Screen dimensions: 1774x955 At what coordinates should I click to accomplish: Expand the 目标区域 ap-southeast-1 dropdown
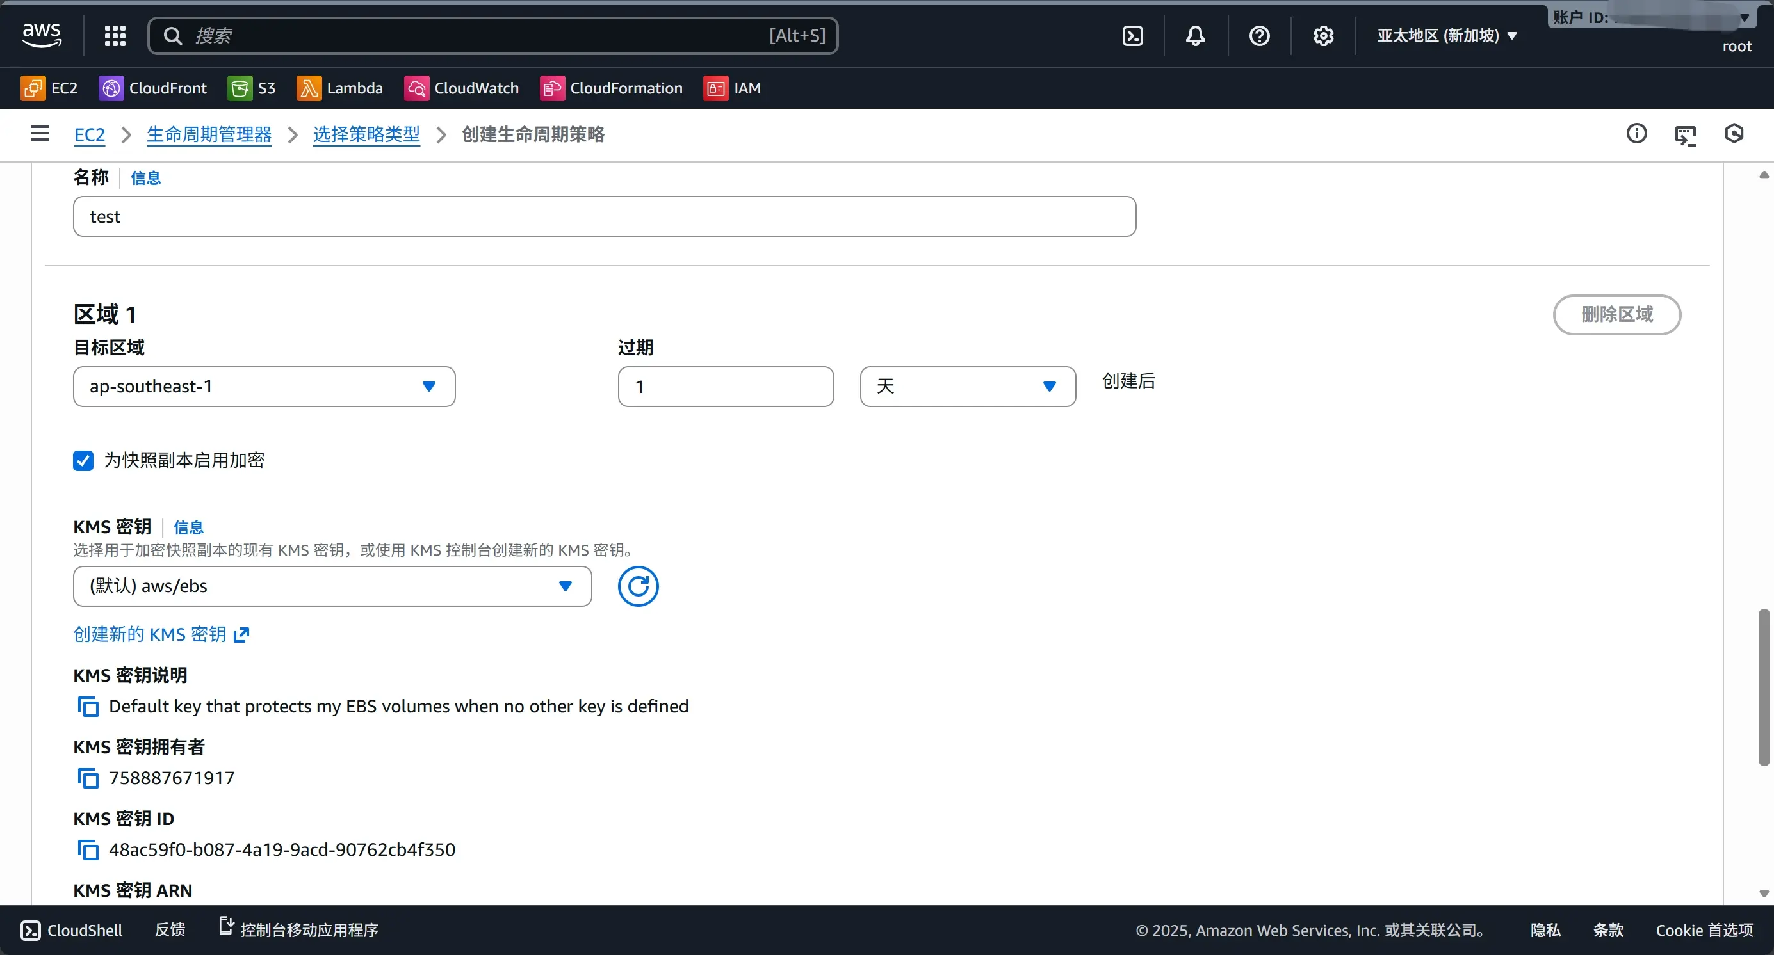[264, 387]
